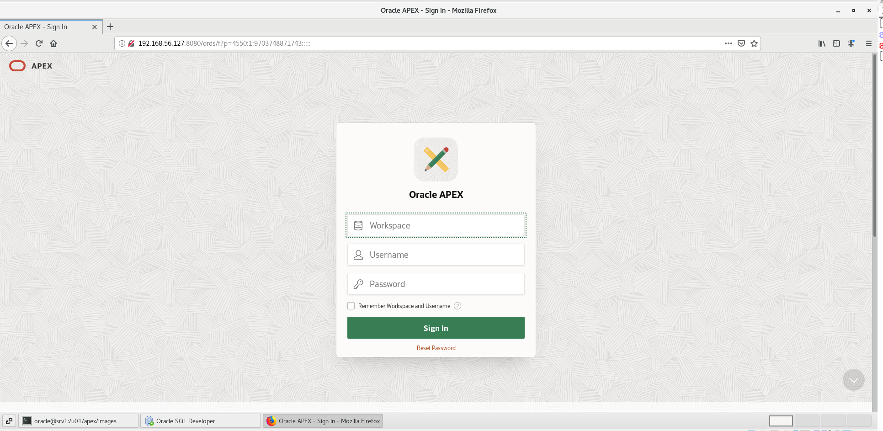883x431 pixels.
Task: Open help for Remember Workspace and Username
Action: [457, 306]
